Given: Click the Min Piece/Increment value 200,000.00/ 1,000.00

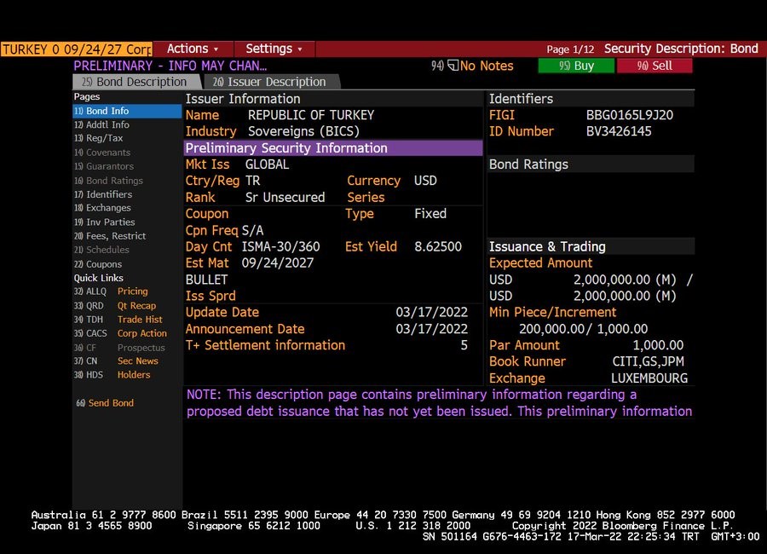Looking at the screenshot, I should pos(583,329).
